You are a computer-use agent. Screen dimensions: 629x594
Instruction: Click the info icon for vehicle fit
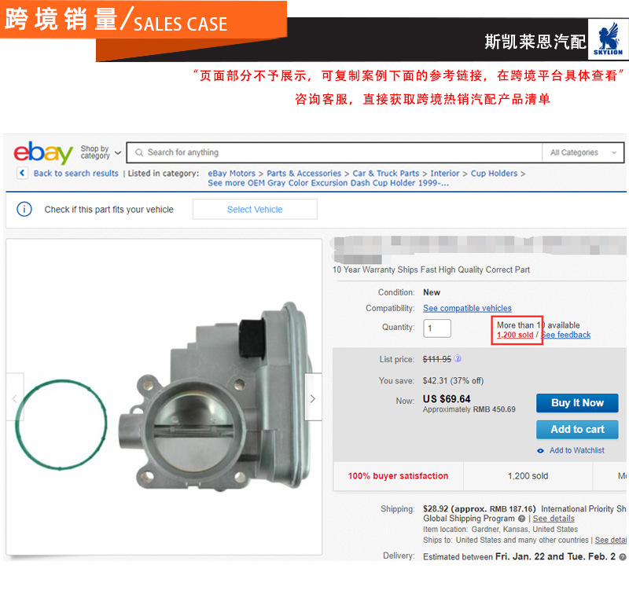coord(24,209)
